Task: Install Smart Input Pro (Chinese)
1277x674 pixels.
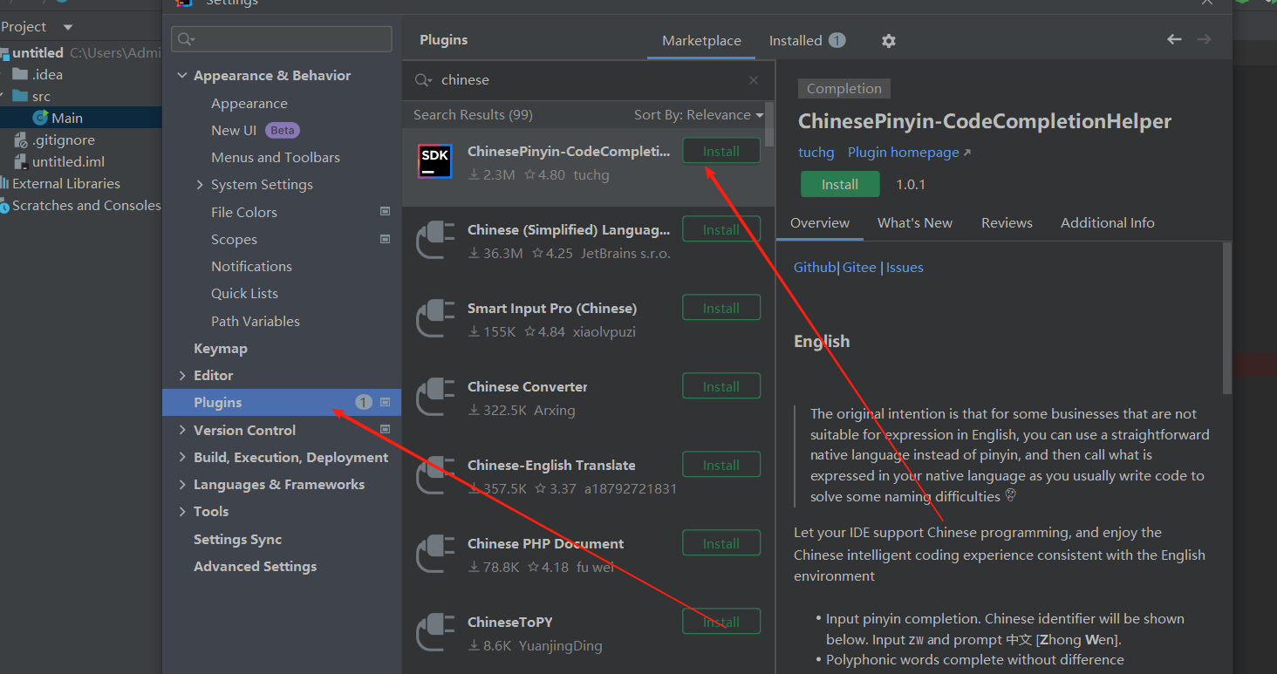Action: [x=721, y=308]
